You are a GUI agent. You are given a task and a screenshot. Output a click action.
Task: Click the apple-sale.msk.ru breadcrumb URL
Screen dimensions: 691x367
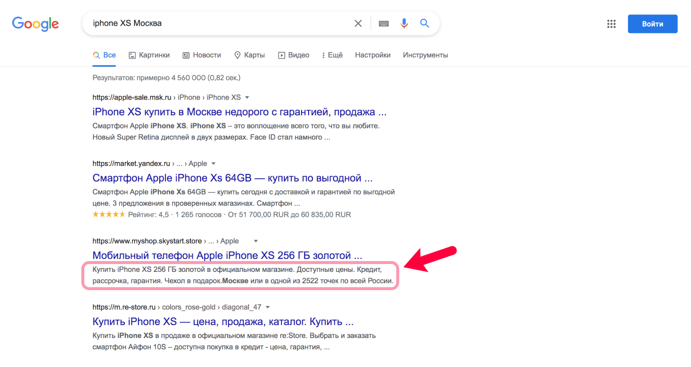pos(167,97)
